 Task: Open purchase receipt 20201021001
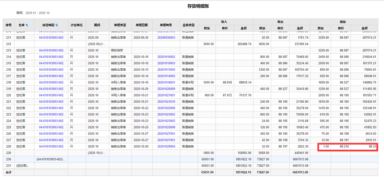(166, 95)
